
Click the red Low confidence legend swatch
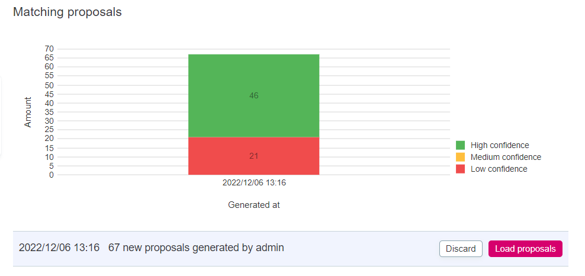pos(460,169)
